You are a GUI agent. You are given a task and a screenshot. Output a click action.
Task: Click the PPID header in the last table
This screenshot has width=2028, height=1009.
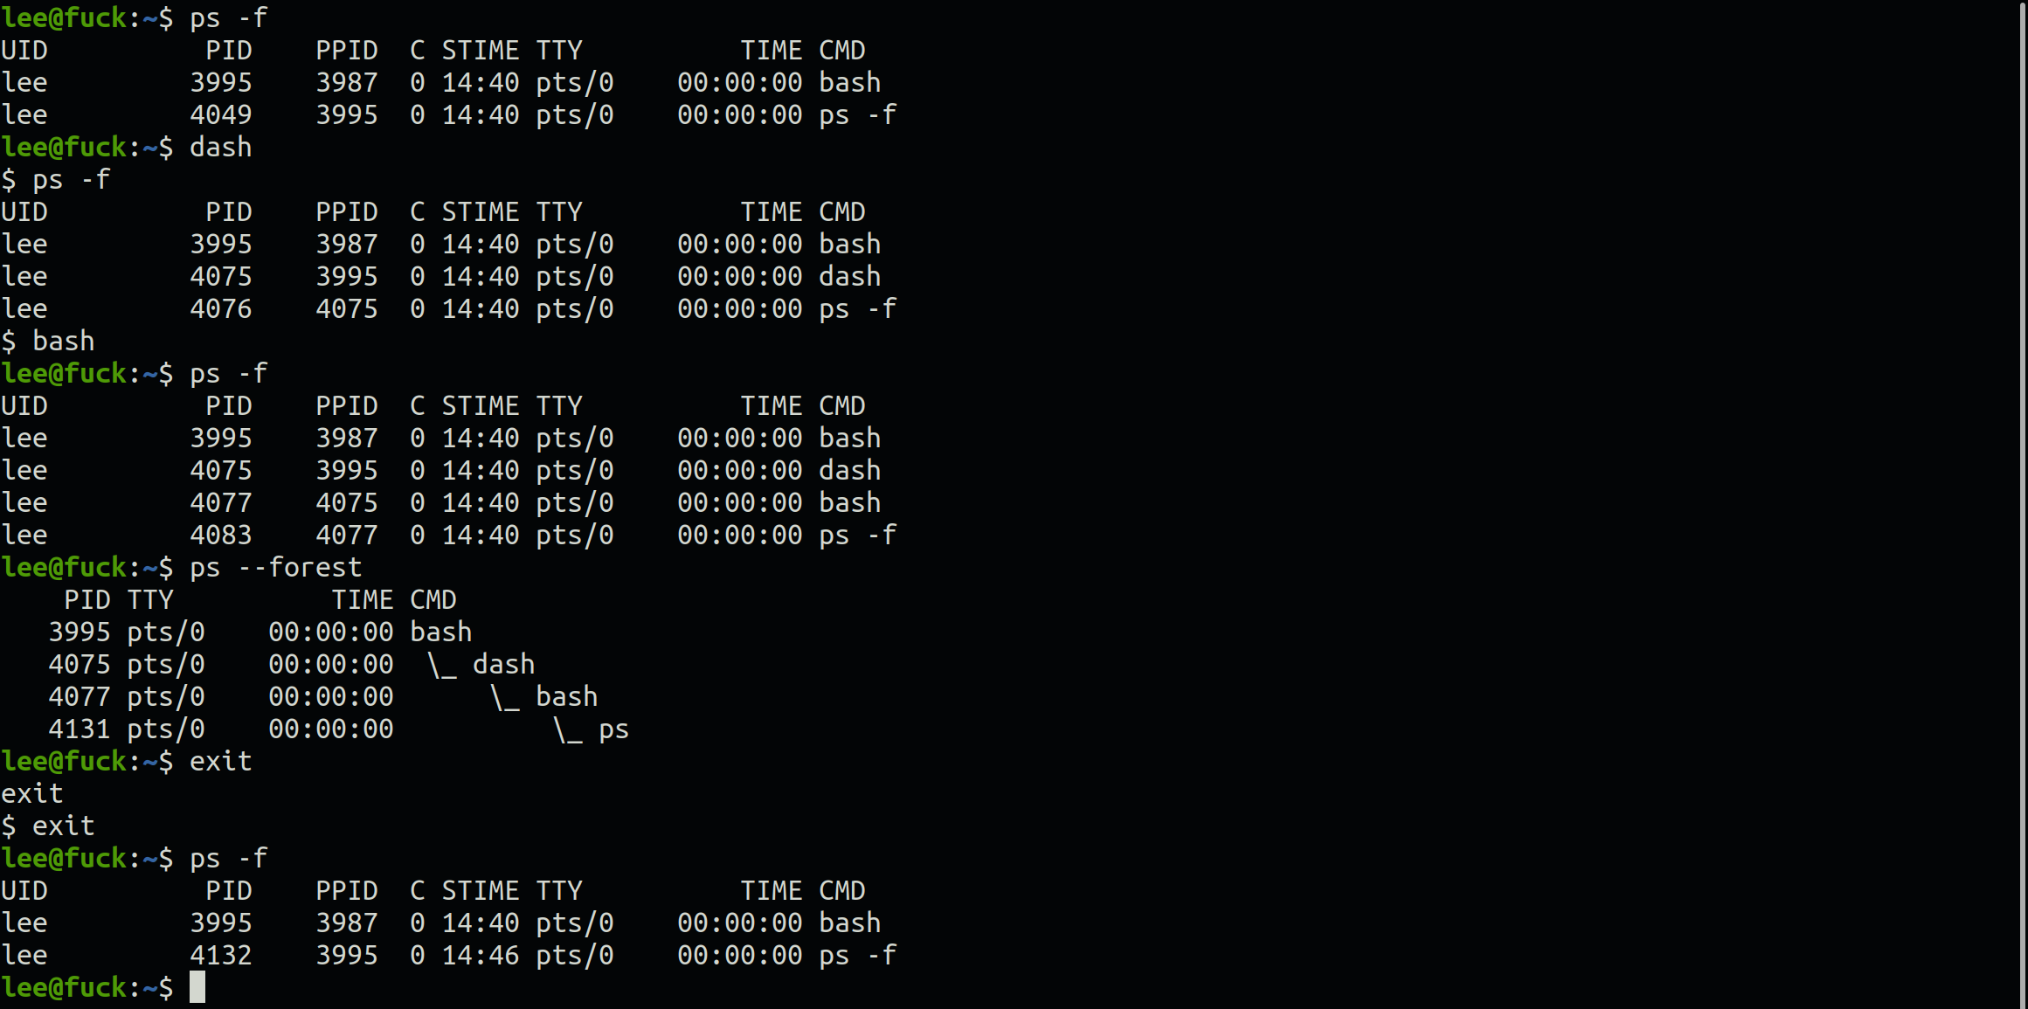347,891
